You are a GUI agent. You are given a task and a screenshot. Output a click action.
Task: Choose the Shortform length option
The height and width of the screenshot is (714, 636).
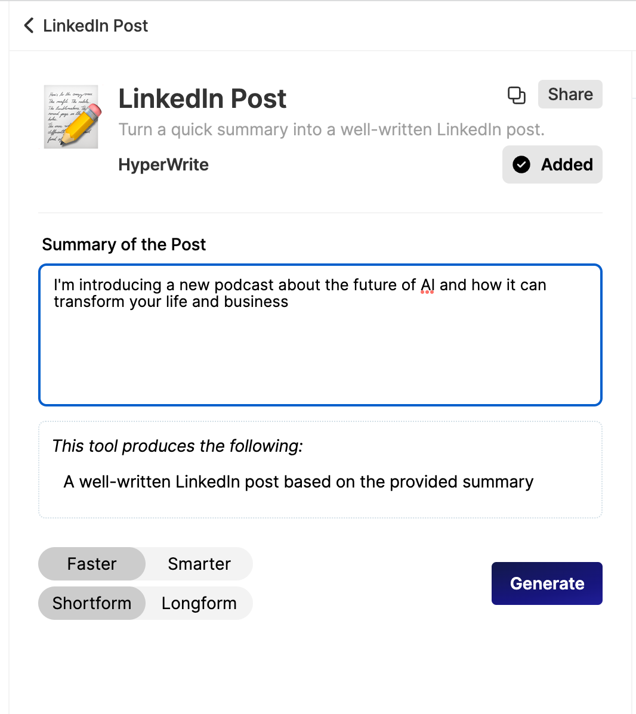(x=92, y=603)
